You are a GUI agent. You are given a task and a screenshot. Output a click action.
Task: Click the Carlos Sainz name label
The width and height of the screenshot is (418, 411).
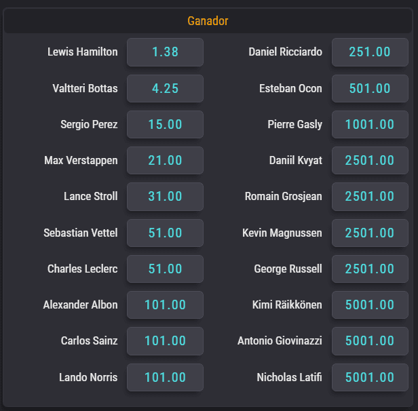pos(90,340)
